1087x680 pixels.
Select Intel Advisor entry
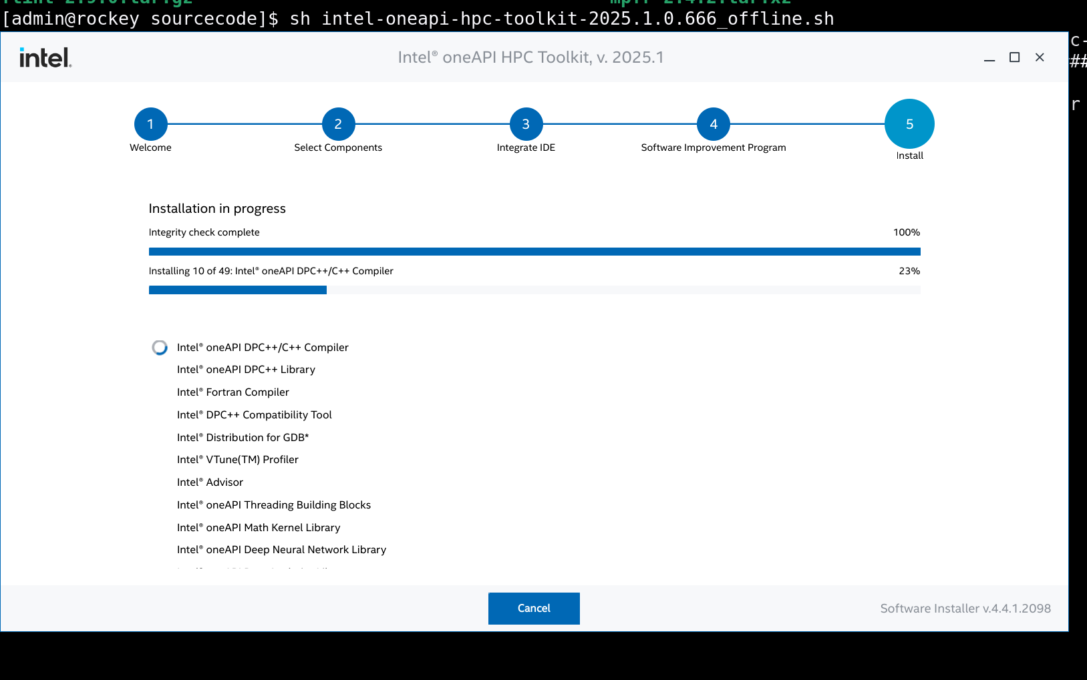click(210, 482)
